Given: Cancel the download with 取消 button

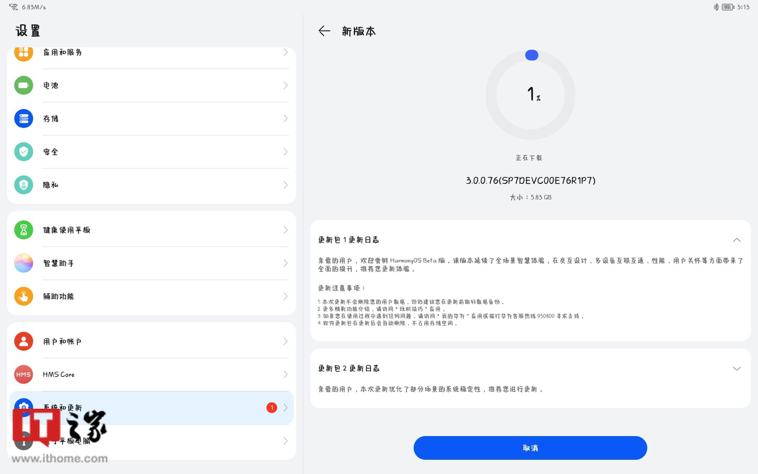Looking at the screenshot, I should coord(530,448).
